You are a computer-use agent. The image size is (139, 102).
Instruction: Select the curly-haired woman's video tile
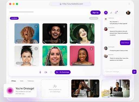pyautogui.click(x=27, y=33)
